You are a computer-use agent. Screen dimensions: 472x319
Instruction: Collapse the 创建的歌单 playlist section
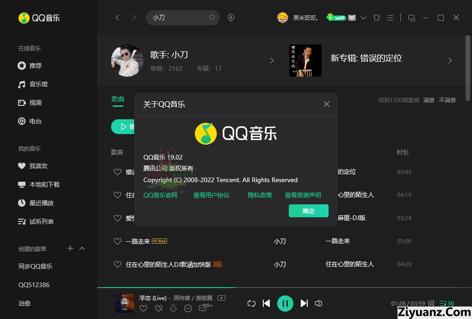[x=82, y=248]
